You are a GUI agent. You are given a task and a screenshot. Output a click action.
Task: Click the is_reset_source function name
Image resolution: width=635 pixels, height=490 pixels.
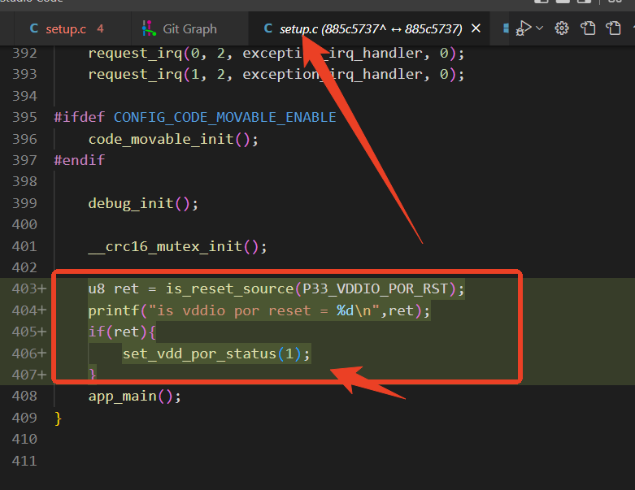(x=229, y=289)
